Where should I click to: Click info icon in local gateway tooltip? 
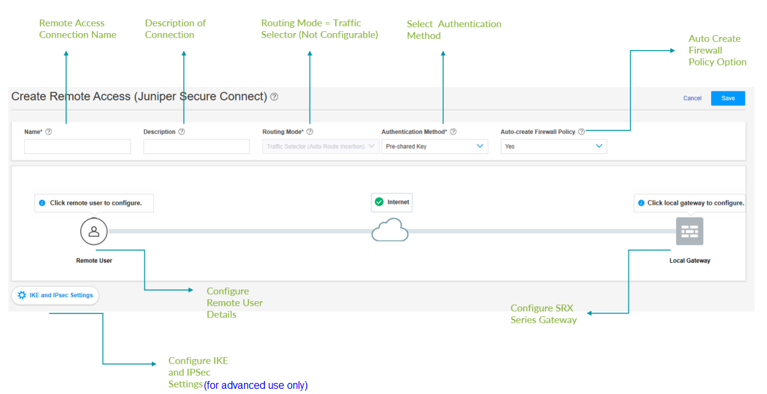641,203
